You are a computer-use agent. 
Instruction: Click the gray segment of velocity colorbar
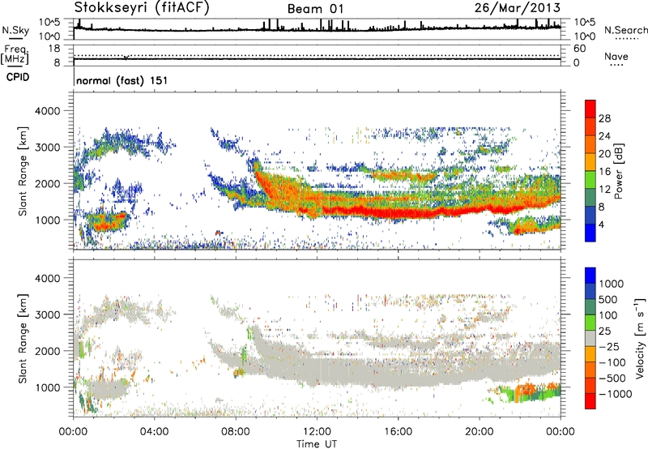pos(590,339)
